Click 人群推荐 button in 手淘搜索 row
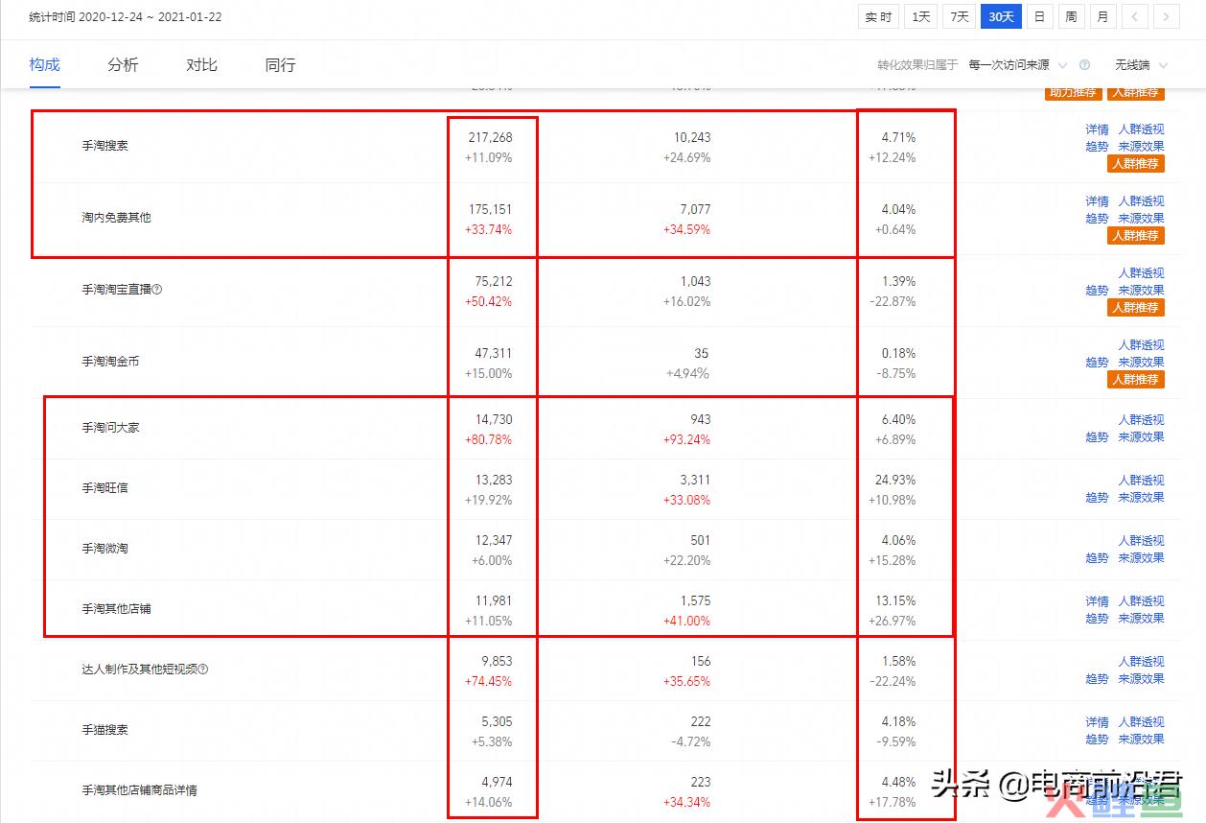Screen dimensions: 1206x823 pyautogui.click(x=1136, y=164)
